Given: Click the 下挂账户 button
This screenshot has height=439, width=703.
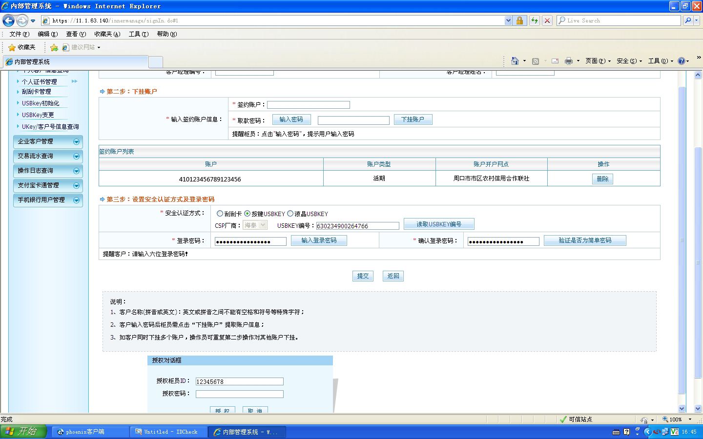Looking at the screenshot, I should (x=413, y=120).
